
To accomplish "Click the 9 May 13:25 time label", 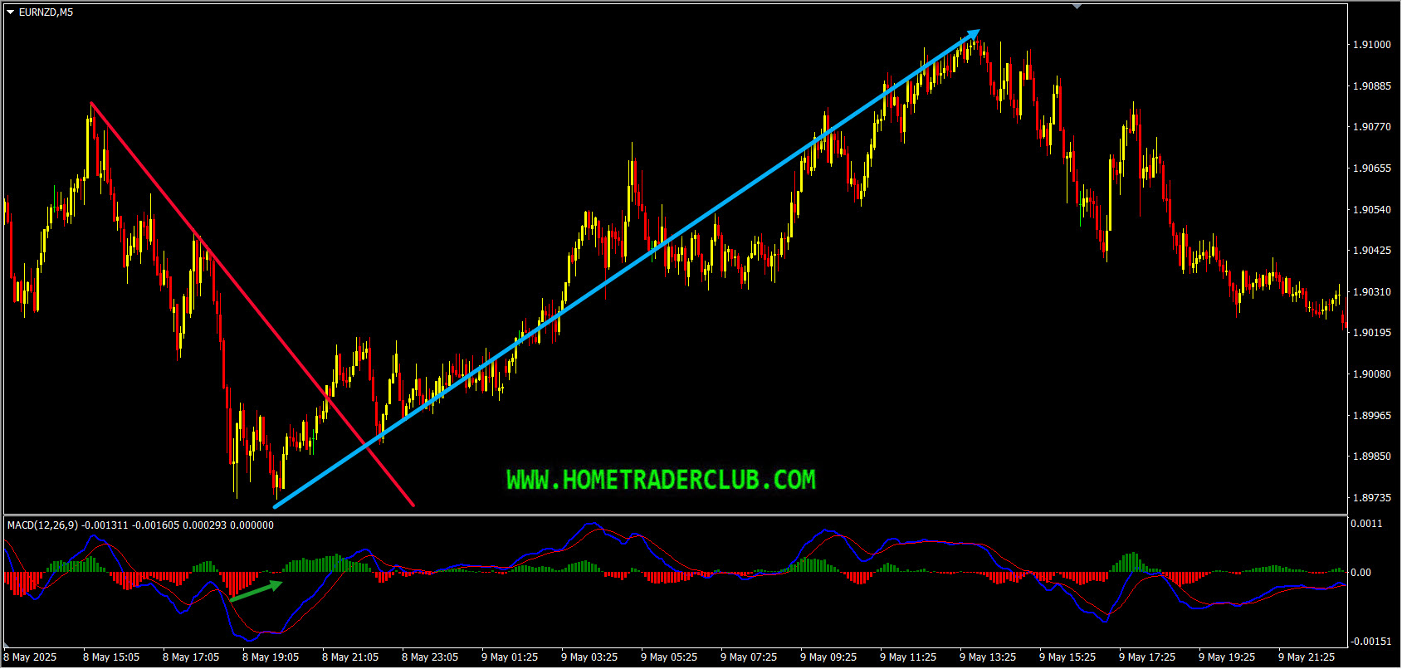I will (988, 657).
